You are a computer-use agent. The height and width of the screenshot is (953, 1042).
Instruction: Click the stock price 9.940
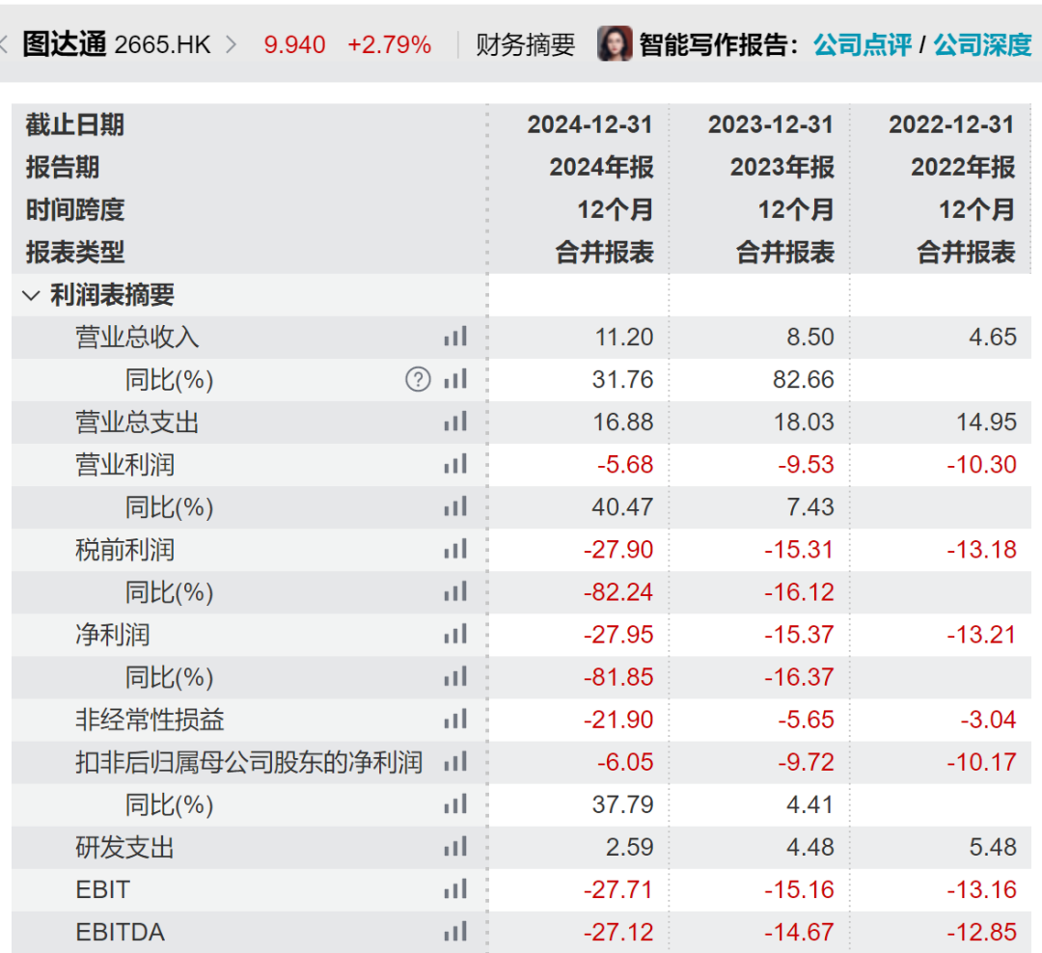[294, 44]
